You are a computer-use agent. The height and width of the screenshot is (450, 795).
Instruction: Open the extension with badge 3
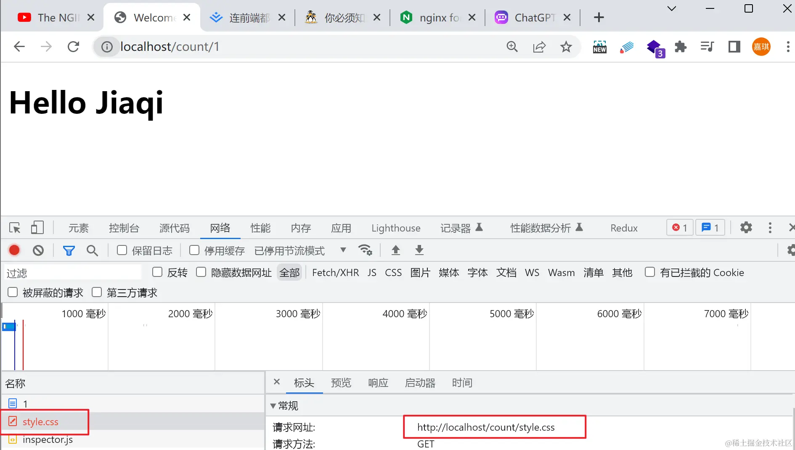pyautogui.click(x=655, y=48)
